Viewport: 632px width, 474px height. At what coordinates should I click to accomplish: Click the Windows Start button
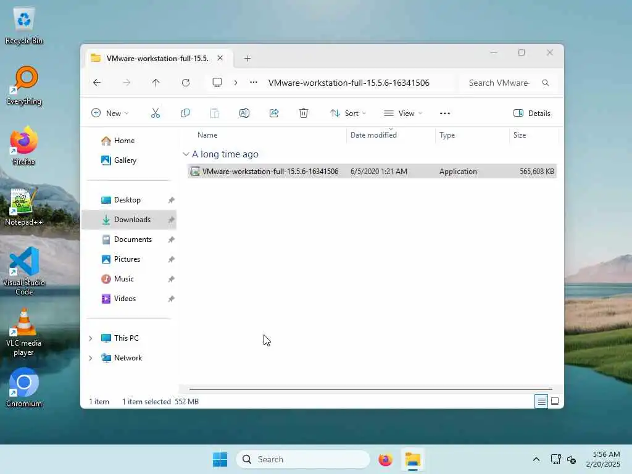220,459
